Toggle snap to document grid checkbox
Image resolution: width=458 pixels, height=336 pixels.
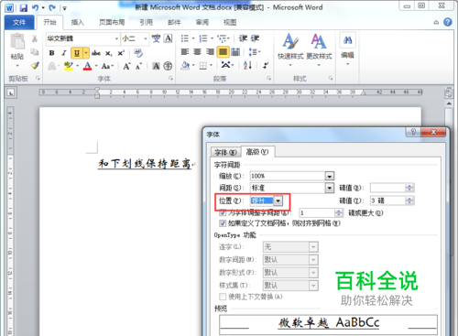[223, 223]
